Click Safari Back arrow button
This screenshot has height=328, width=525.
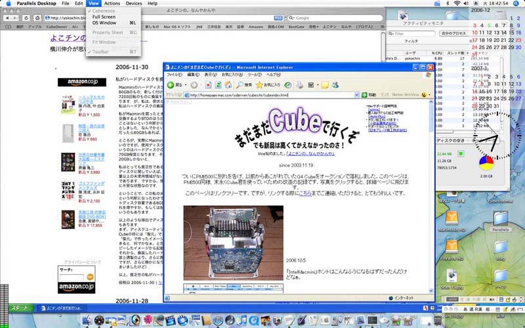7,18
